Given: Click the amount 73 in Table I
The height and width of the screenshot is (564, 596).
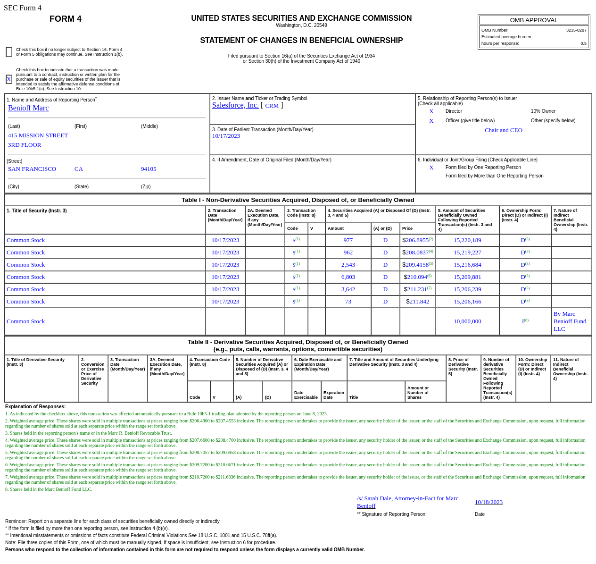Looking at the screenshot, I should (348, 302).
